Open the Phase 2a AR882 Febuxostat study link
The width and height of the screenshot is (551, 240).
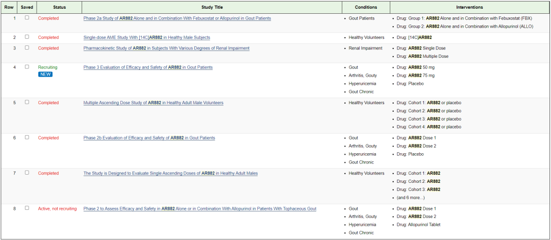(177, 18)
